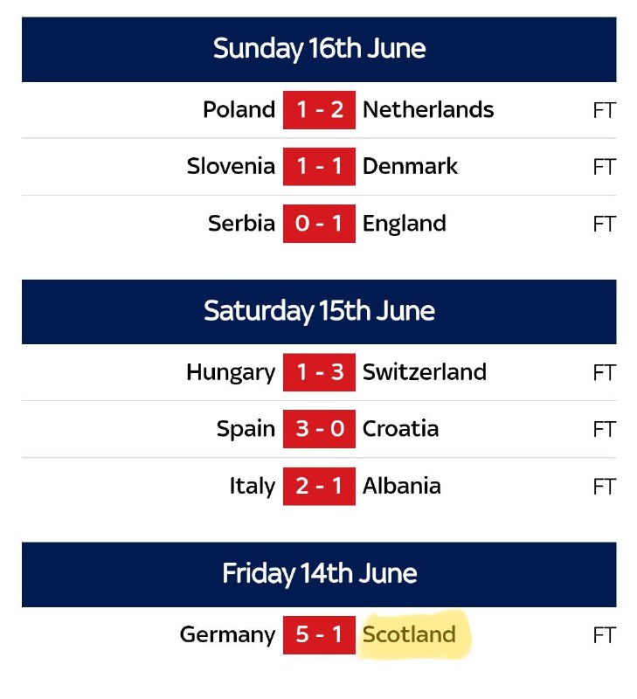Click the Slovenia team name
Image resolution: width=637 pixels, height=699 pixels.
click(x=231, y=166)
